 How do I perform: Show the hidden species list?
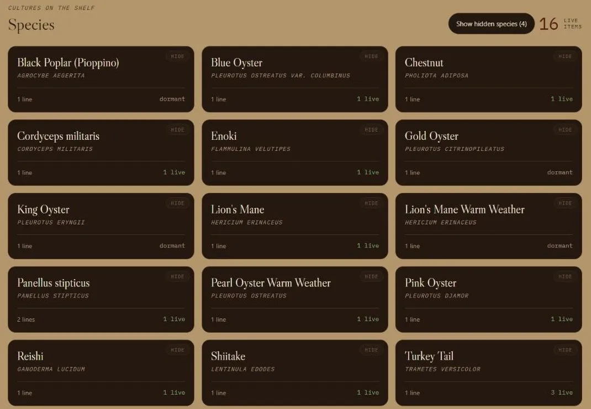491,24
